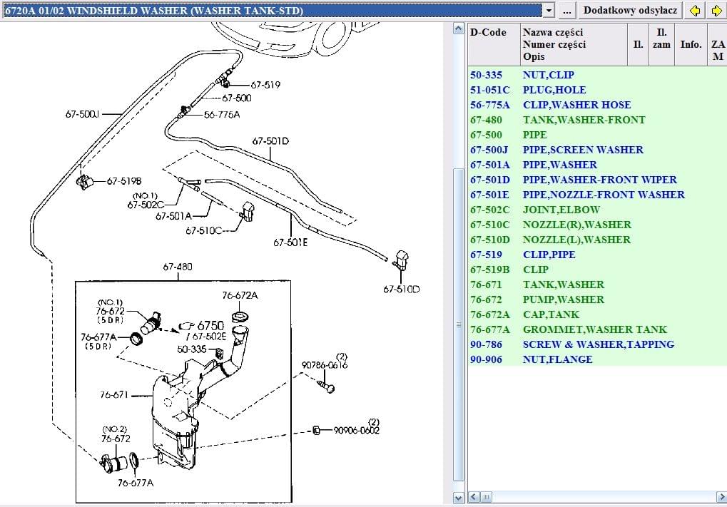Click diagram label 76-671
The width and height of the screenshot is (727, 507).
point(113,395)
